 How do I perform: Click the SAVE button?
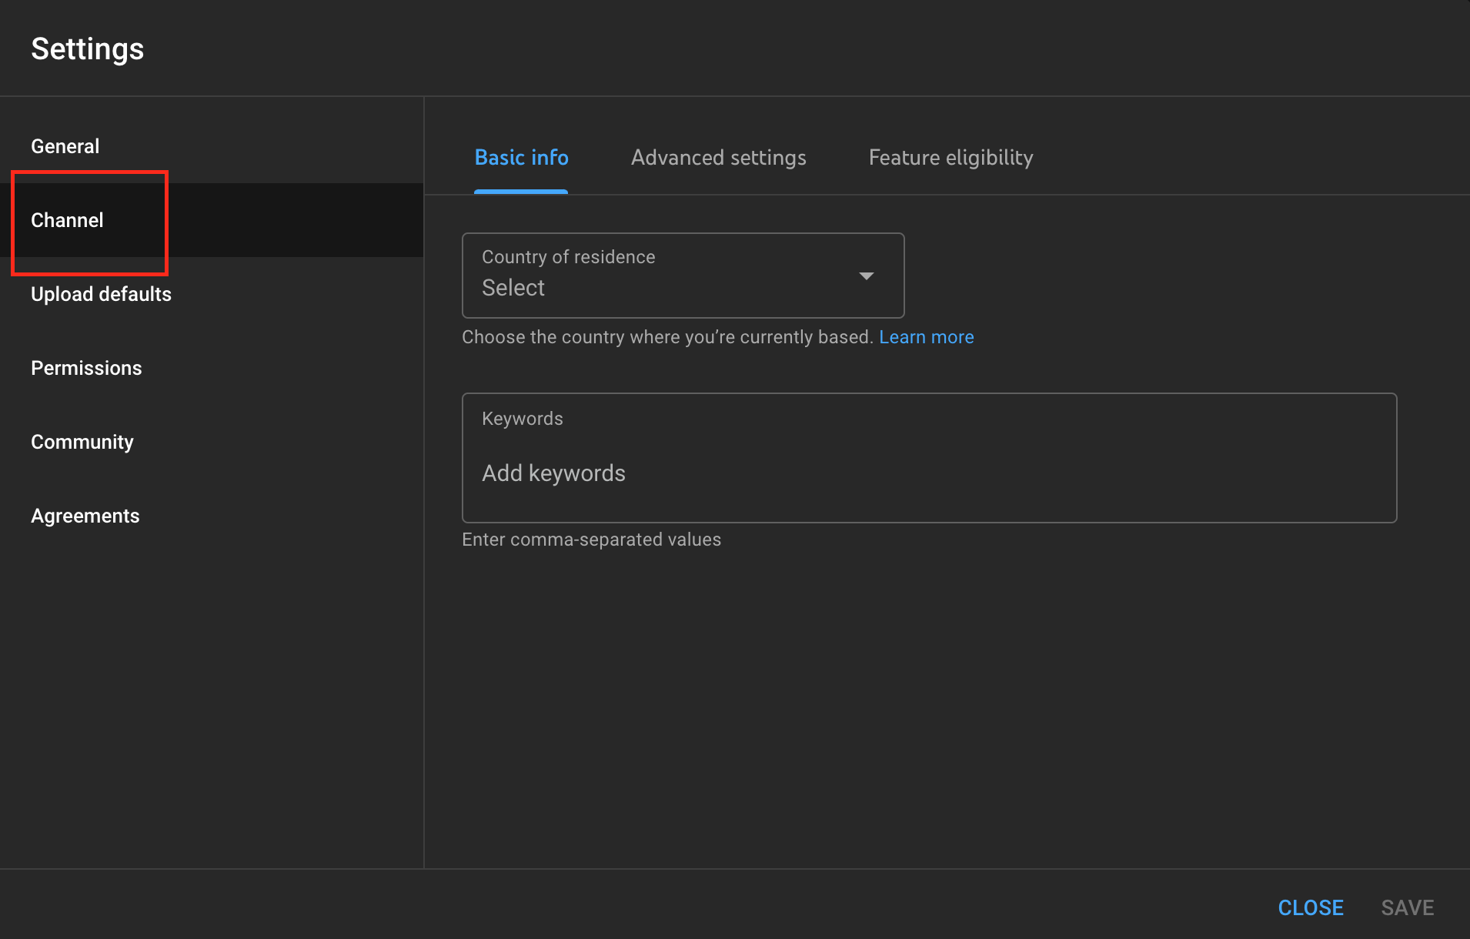[x=1408, y=907]
